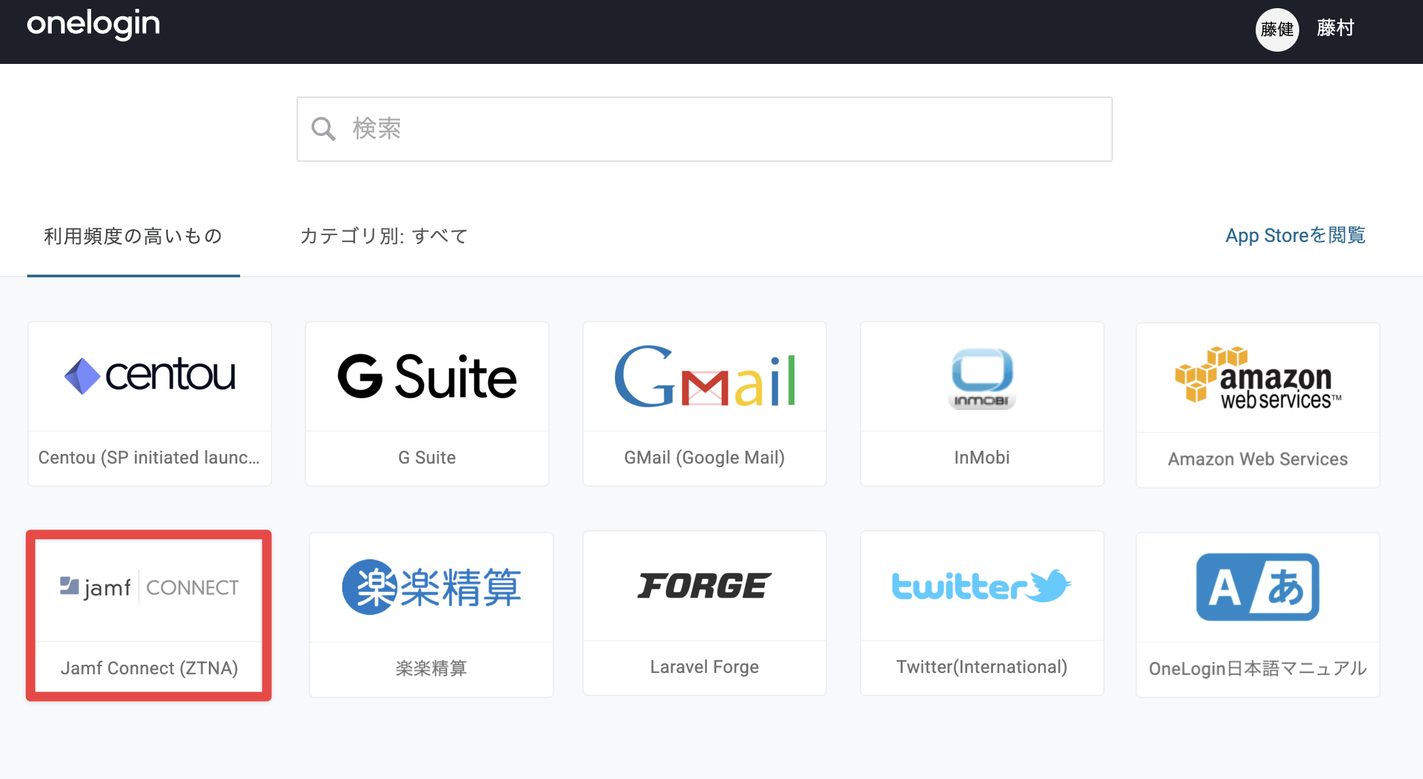Click the OneLogin日本語マニュアル caption
Screen dimensions: 1423x779
[x=1258, y=668]
